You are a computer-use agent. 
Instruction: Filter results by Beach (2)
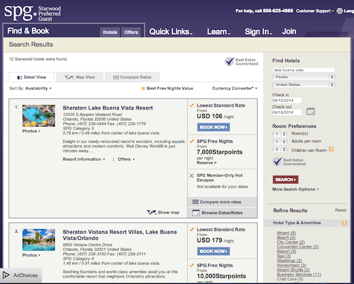coord(286,237)
